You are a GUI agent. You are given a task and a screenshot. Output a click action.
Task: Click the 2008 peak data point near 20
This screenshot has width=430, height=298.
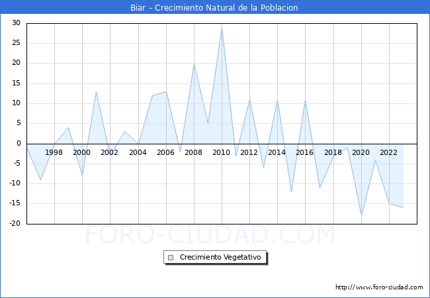(x=194, y=64)
